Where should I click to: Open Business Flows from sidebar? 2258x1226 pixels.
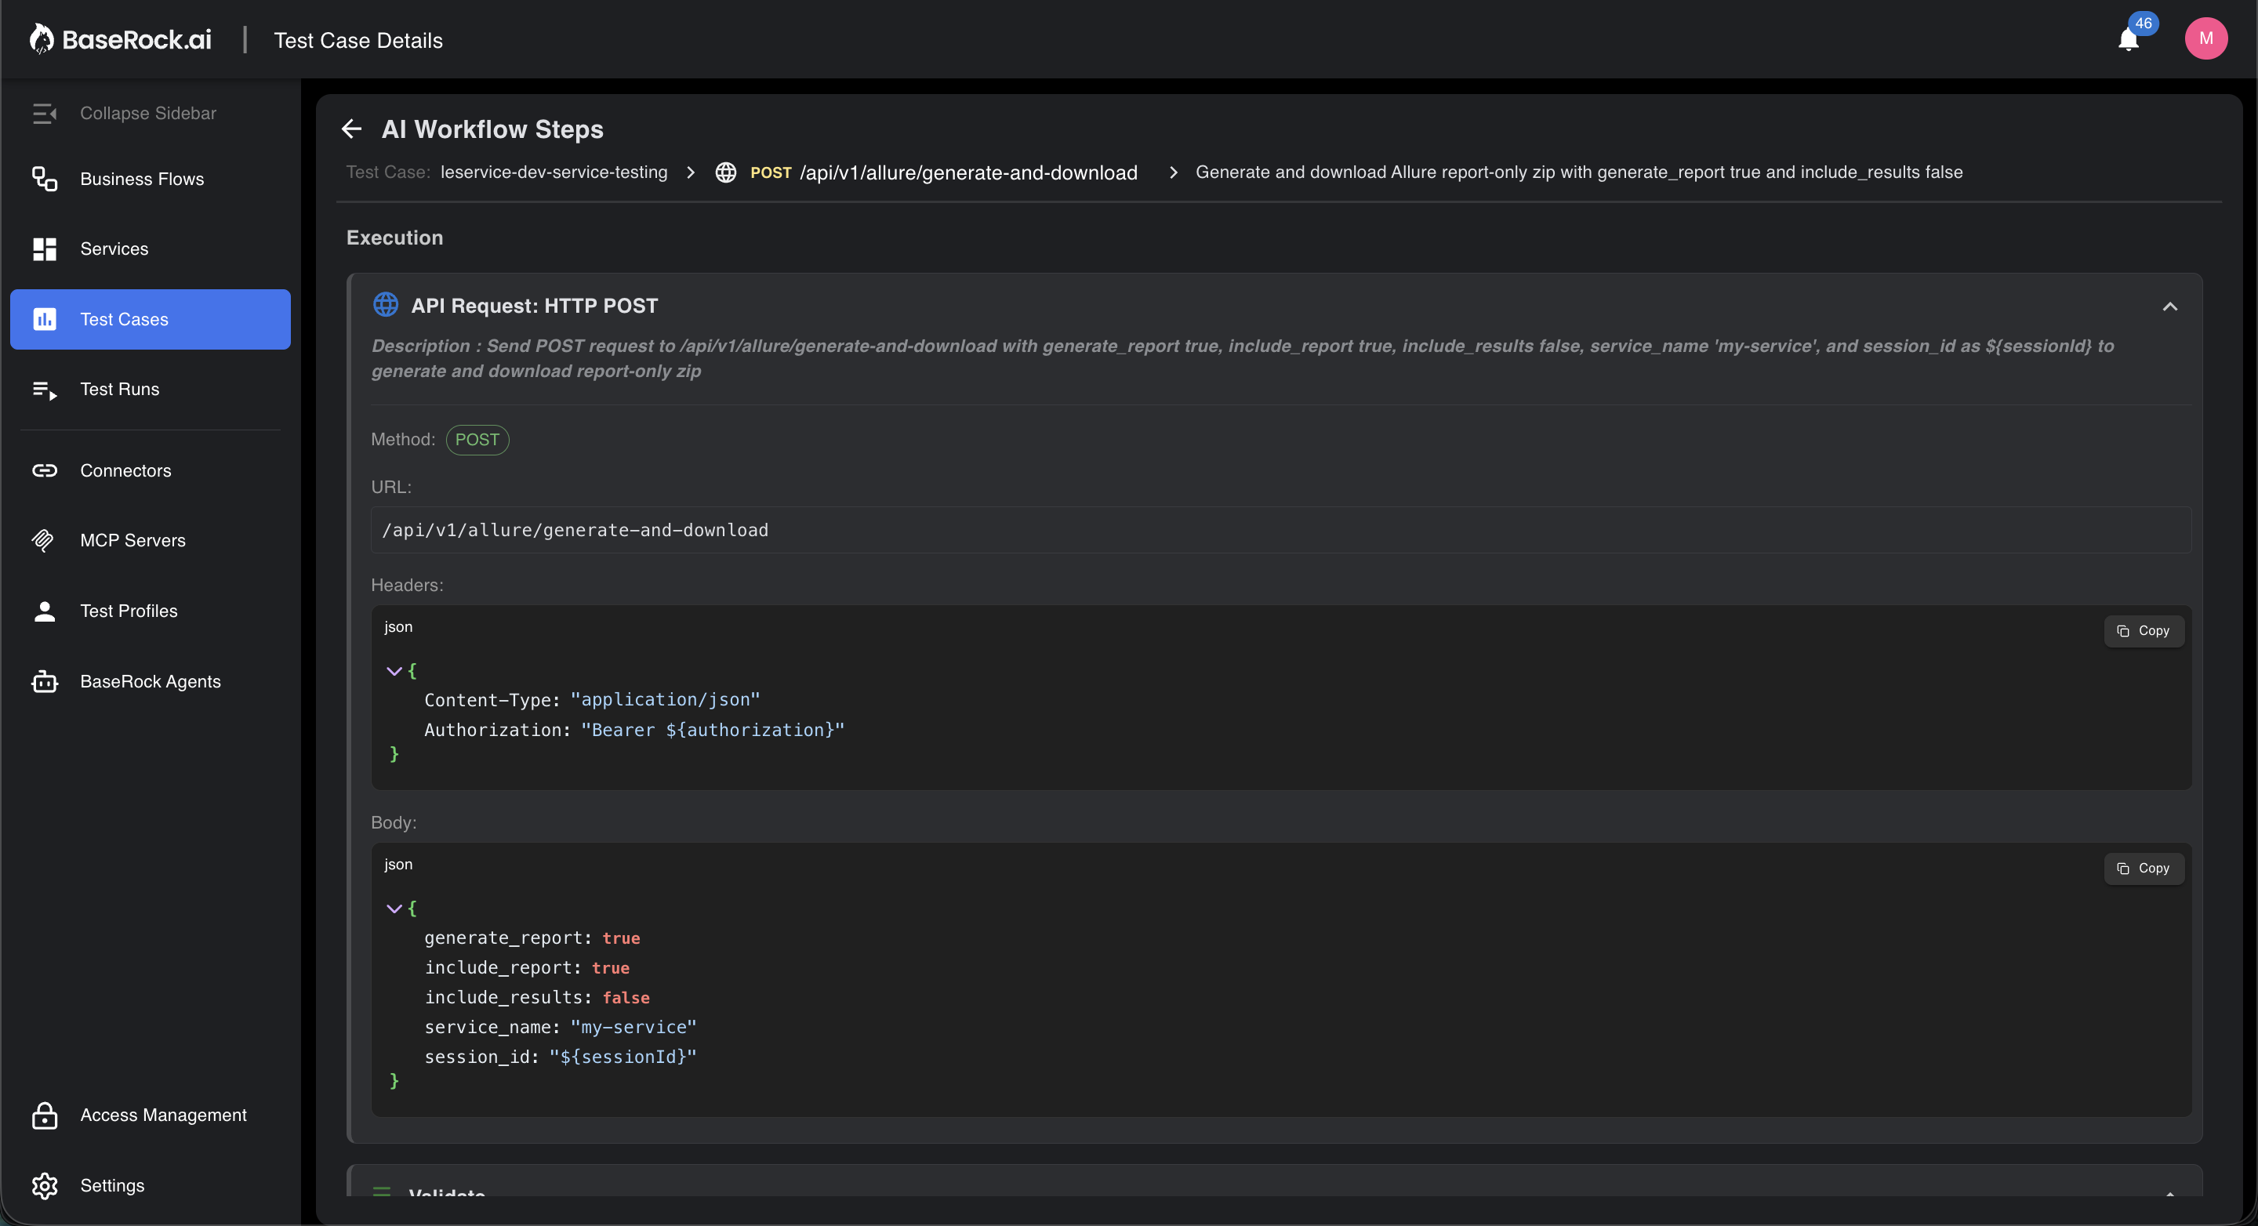pyautogui.click(x=141, y=179)
